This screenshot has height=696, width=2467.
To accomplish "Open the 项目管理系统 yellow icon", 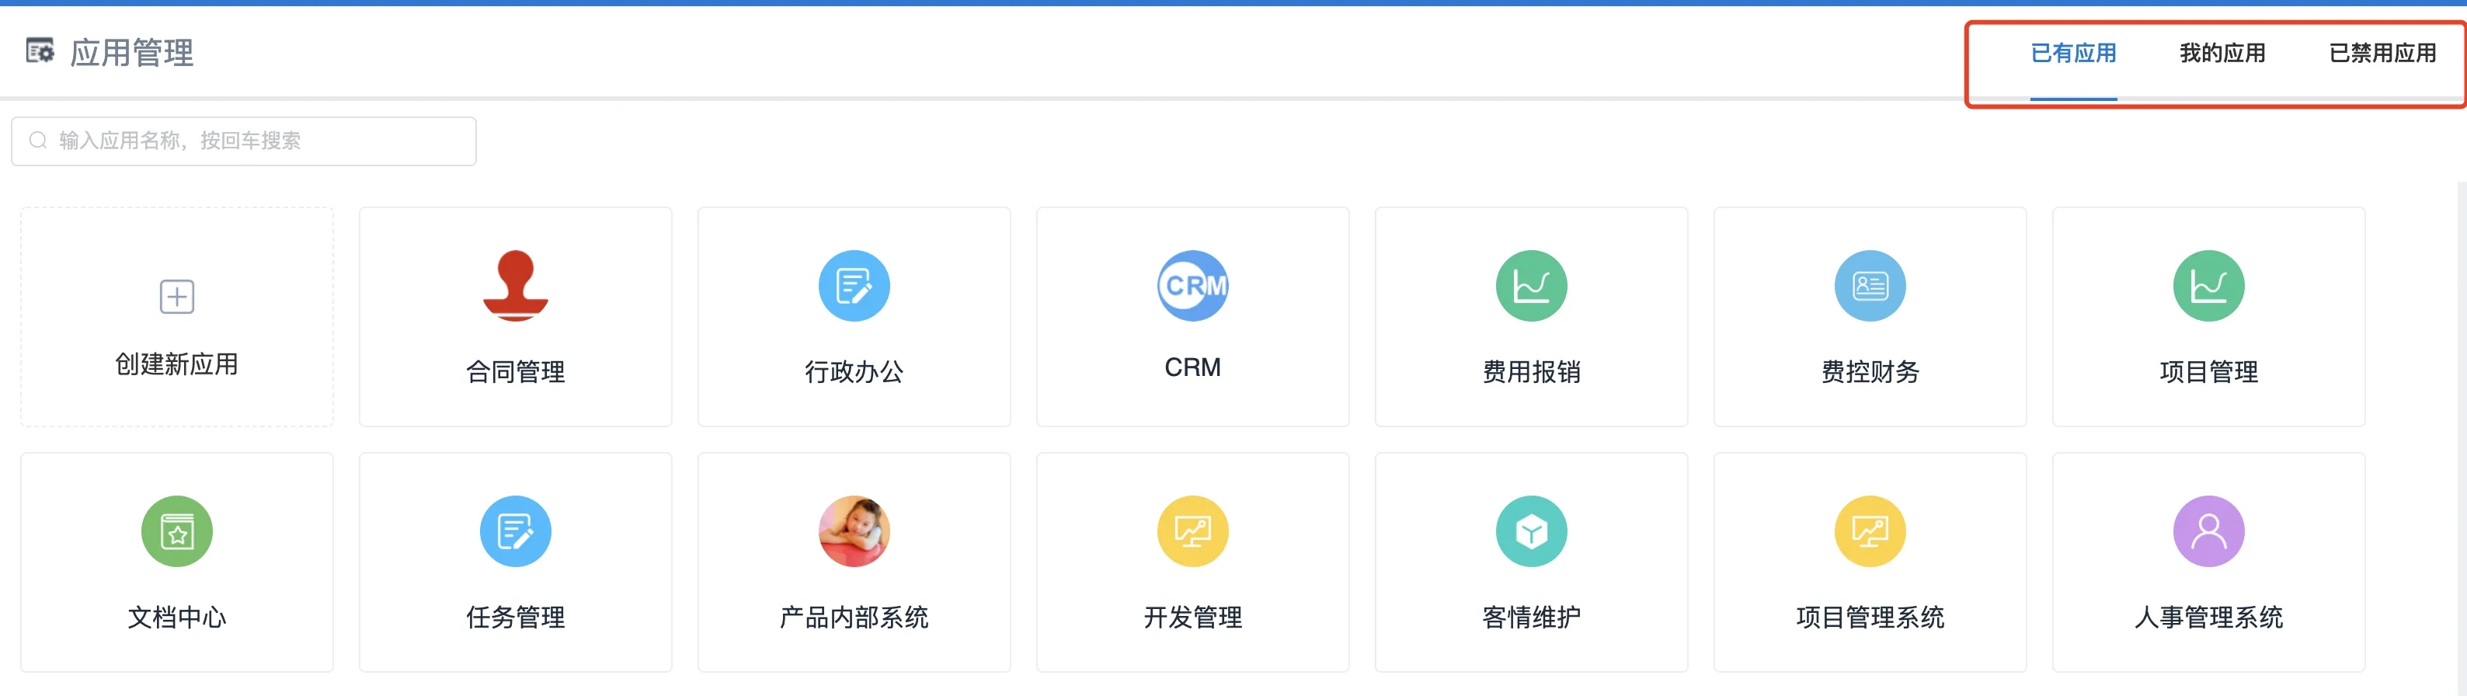I will pyautogui.click(x=1870, y=531).
